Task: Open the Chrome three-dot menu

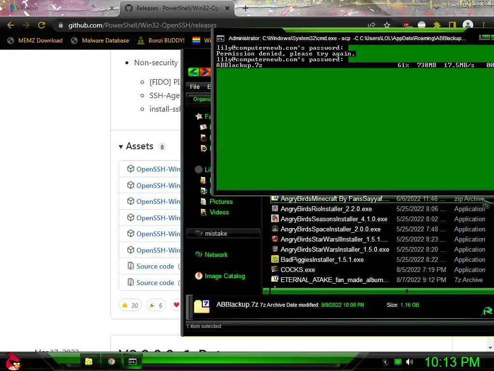Action: (x=483, y=25)
